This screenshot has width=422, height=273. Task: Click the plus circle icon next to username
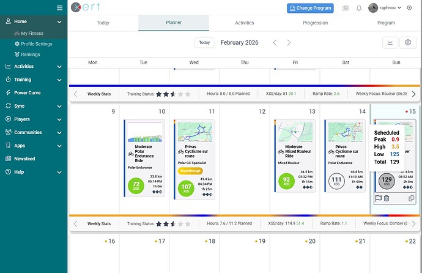409,8
